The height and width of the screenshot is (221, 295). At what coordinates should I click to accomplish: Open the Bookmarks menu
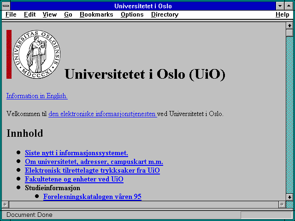[x=96, y=14]
